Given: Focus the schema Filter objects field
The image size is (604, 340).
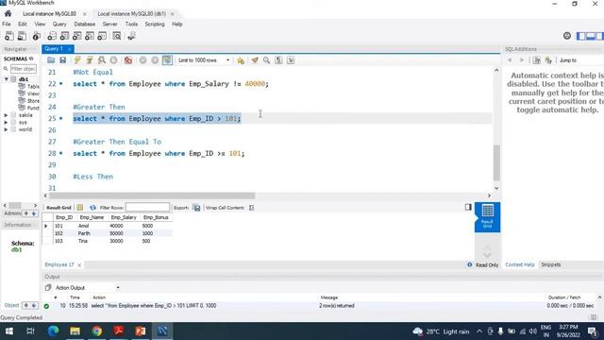Looking at the screenshot, I should 23,69.
